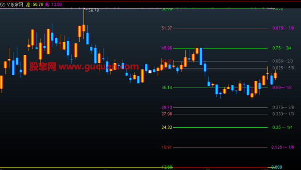Select the yellow 高: 56.78 readout
The image size is (301, 170).
pyautogui.click(x=35, y=4)
